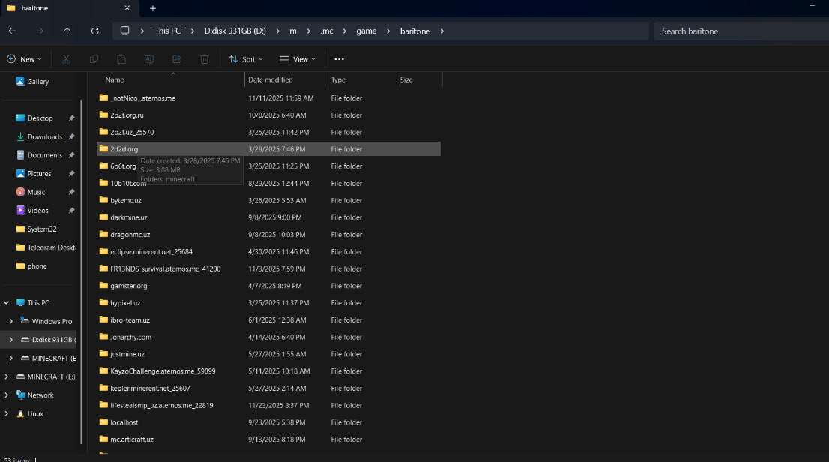Viewport: 829px width, 462px height.
Task: Collapse the This PC tree node
Action: pos(7,303)
